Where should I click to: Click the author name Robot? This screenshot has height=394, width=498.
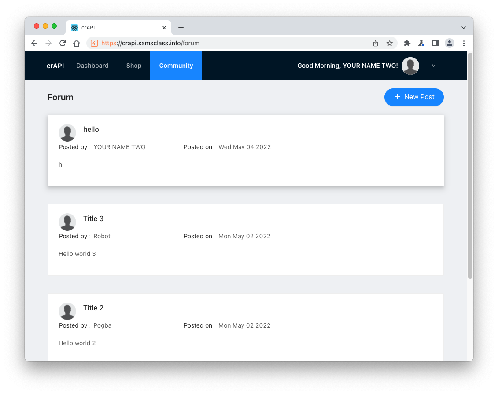coord(102,236)
